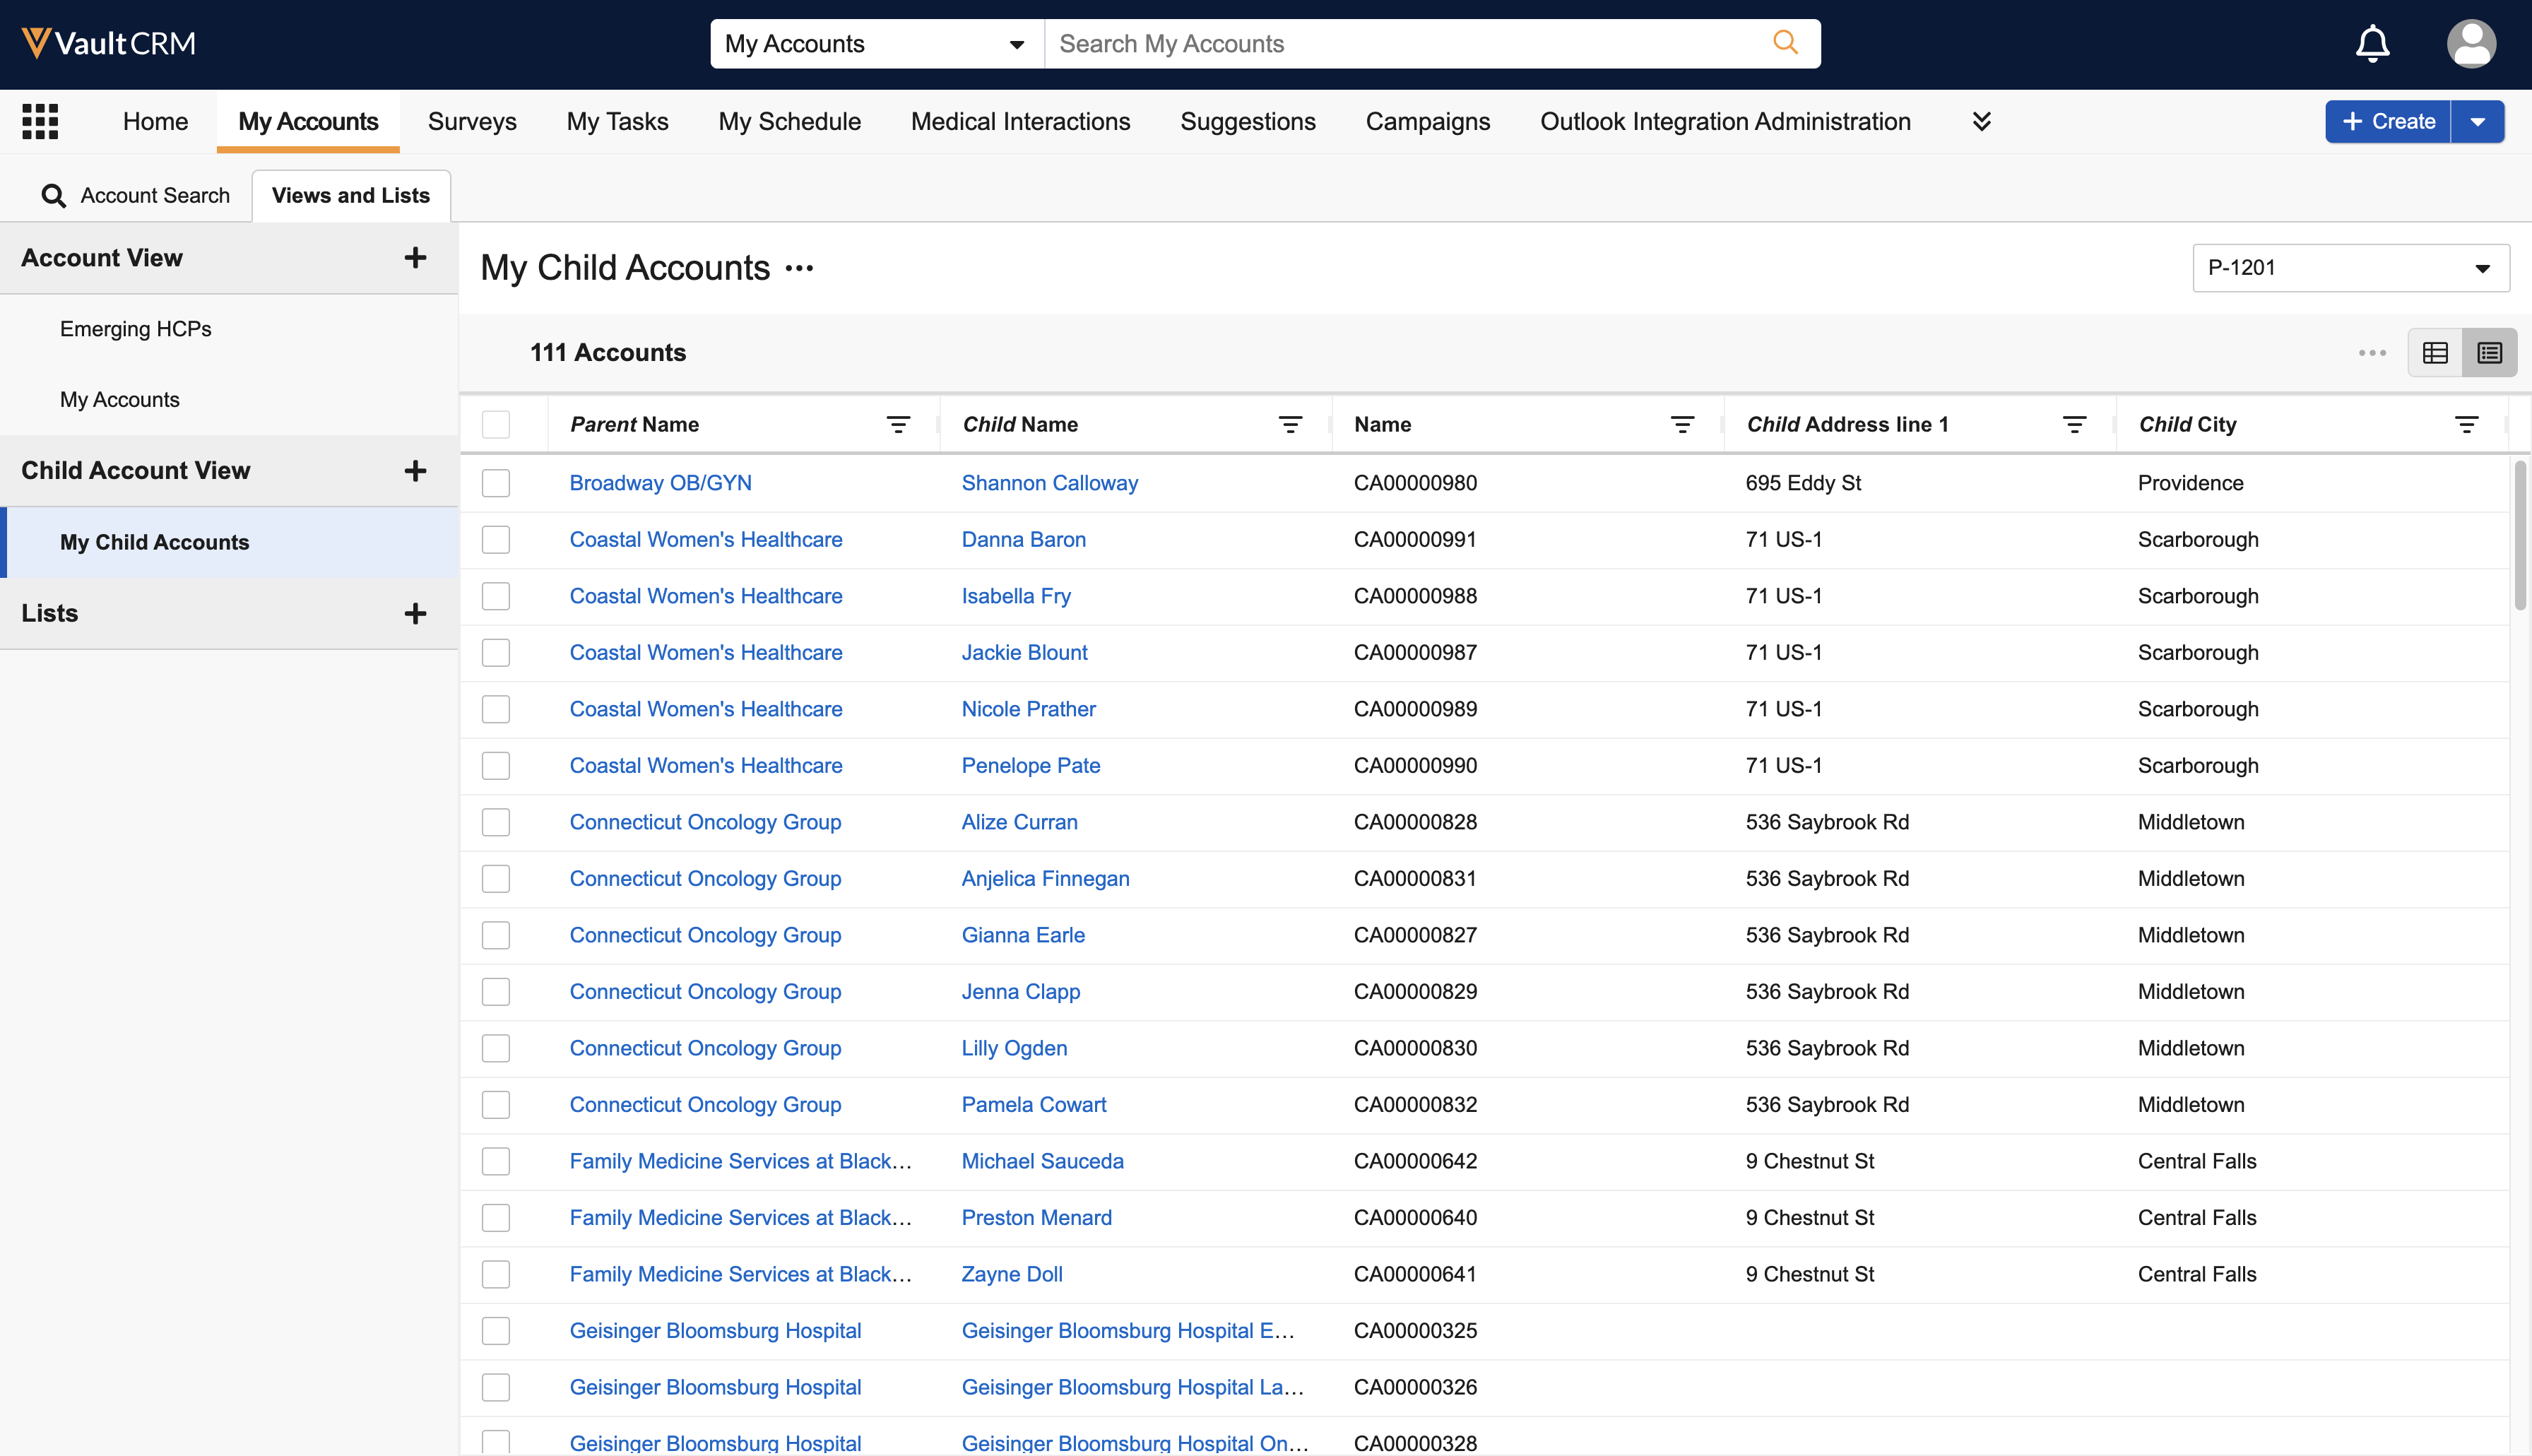
Task: Click the blue Create button
Action: pyautogui.click(x=2388, y=121)
